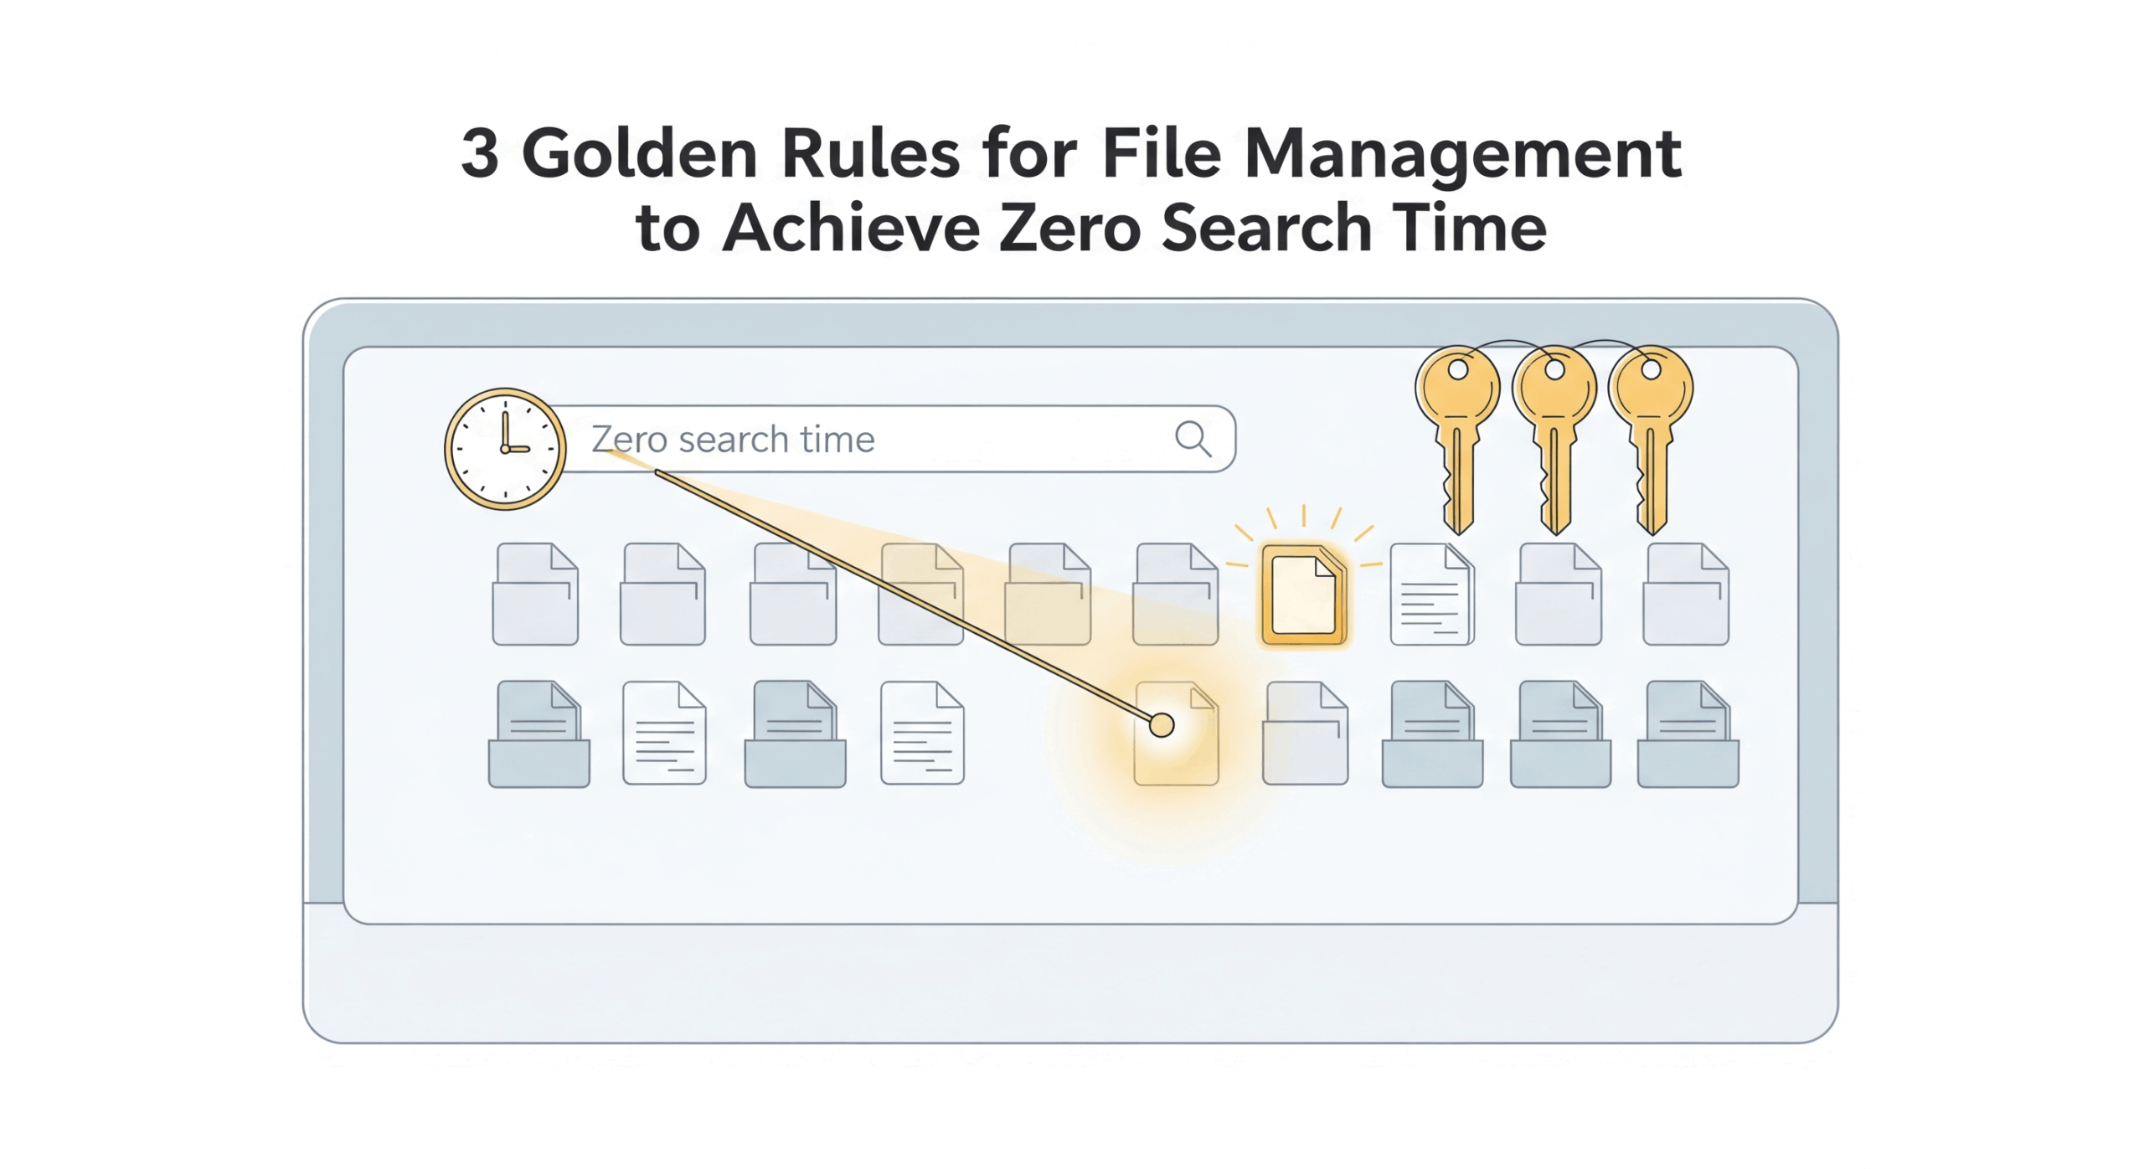Click the clock icon beside the search bar

tap(504, 448)
